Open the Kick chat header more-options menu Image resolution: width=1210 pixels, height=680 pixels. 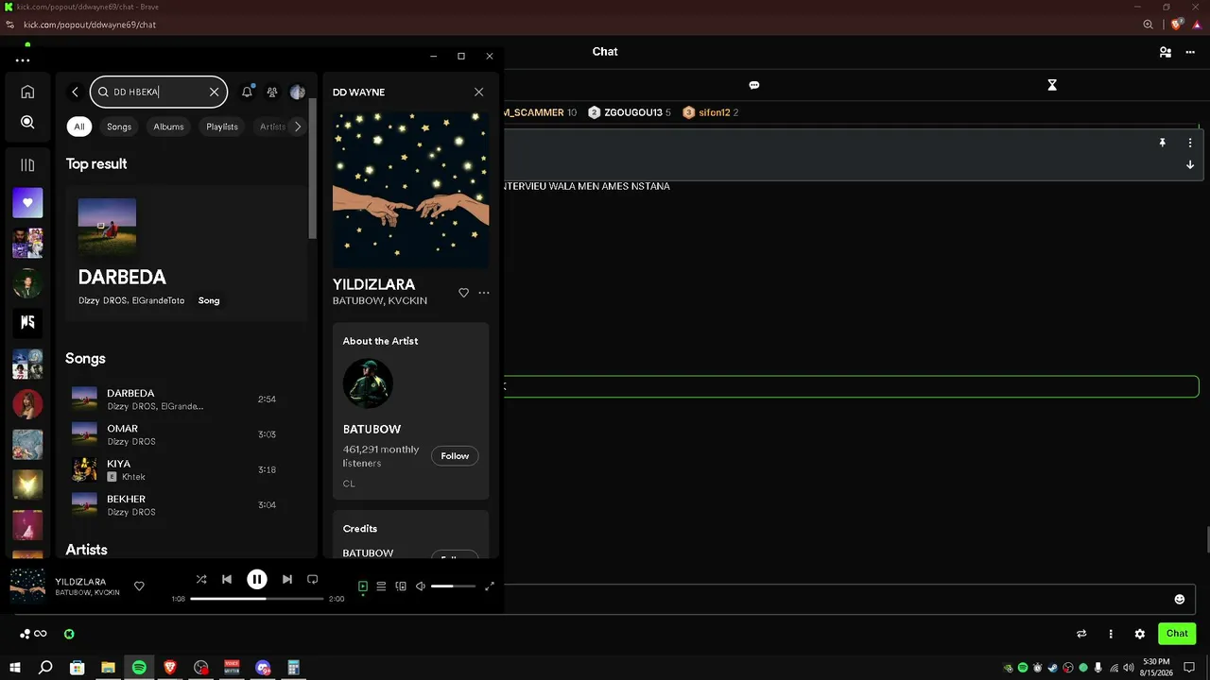pyautogui.click(x=1190, y=52)
